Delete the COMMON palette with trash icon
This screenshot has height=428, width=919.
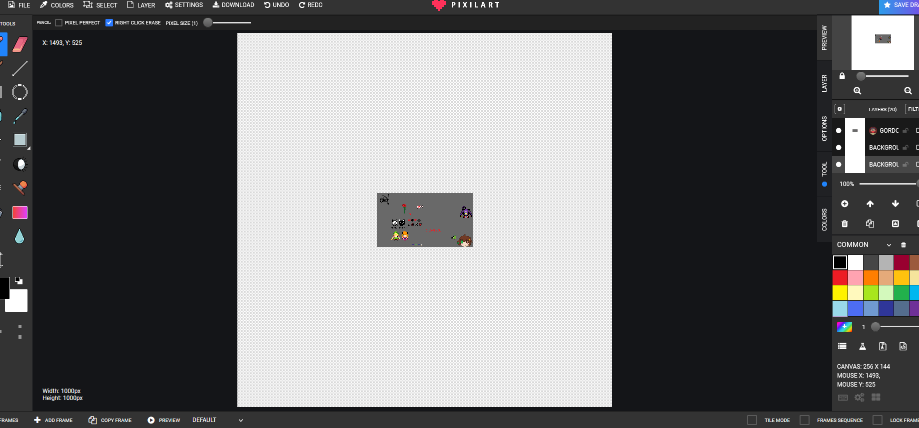point(904,245)
